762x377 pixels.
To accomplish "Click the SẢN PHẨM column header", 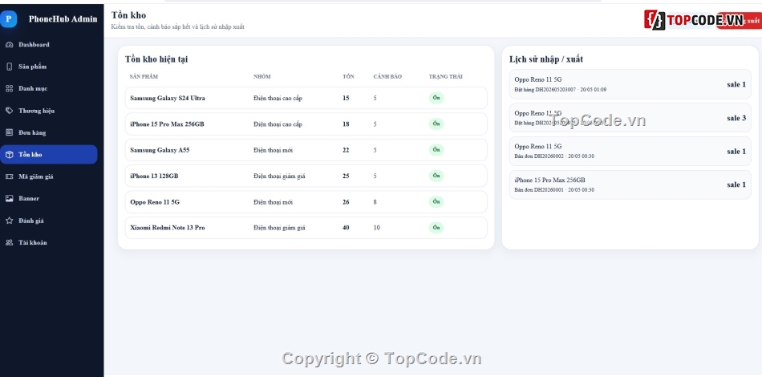I will click(144, 77).
